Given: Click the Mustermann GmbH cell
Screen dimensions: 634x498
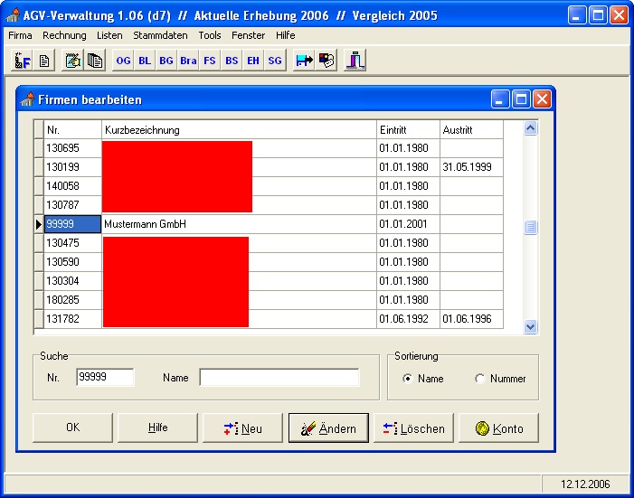Looking at the screenshot, I should (239, 224).
